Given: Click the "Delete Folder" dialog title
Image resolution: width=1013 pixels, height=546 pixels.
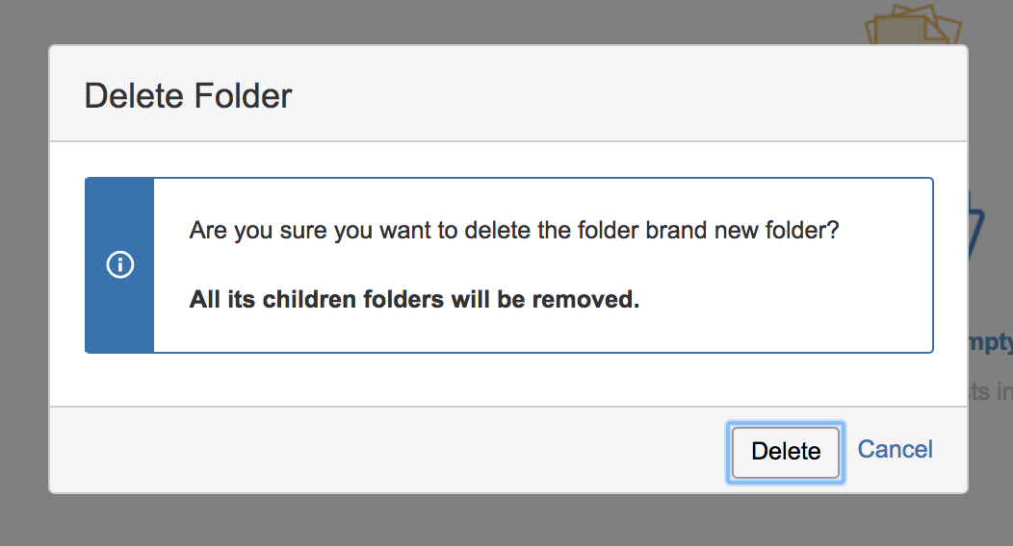Looking at the screenshot, I should (x=188, y=96).
